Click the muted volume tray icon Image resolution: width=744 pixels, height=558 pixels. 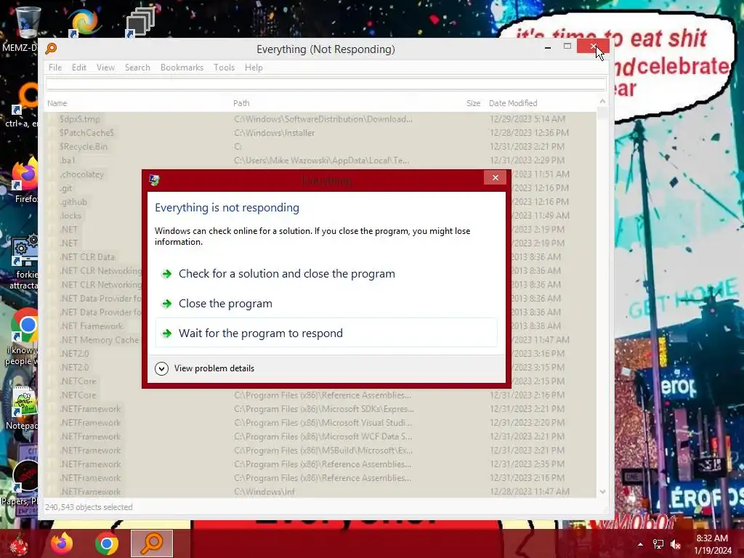(676, 544)
